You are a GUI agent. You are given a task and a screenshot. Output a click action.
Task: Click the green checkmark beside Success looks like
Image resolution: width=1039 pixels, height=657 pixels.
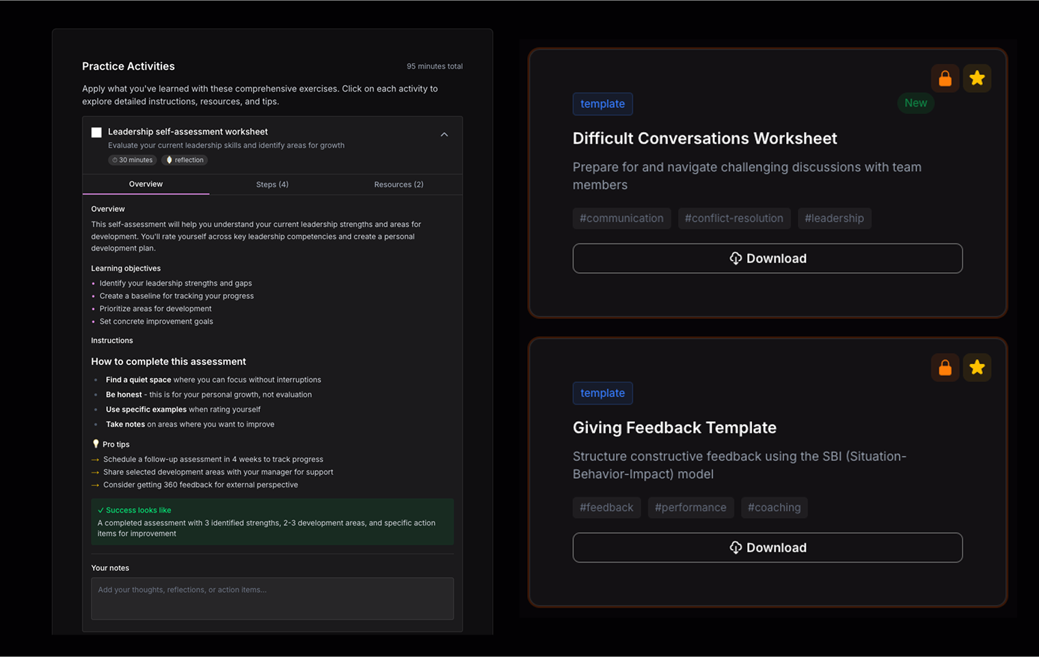(100, 510)
